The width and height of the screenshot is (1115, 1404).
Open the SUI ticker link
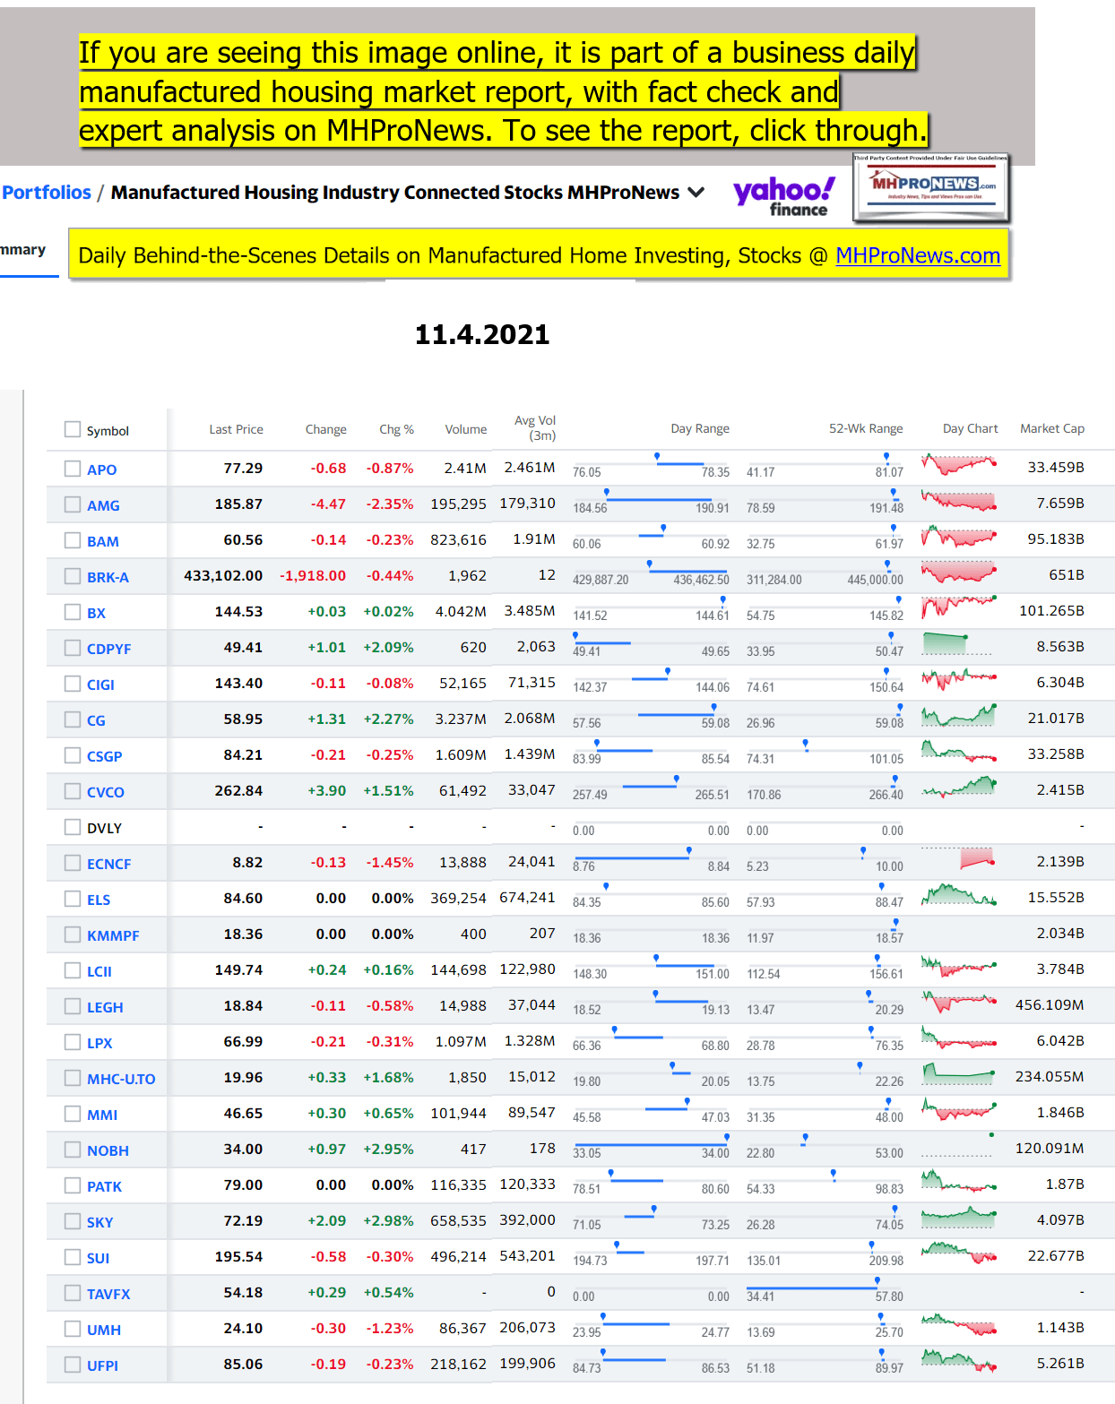(99, 1258)
